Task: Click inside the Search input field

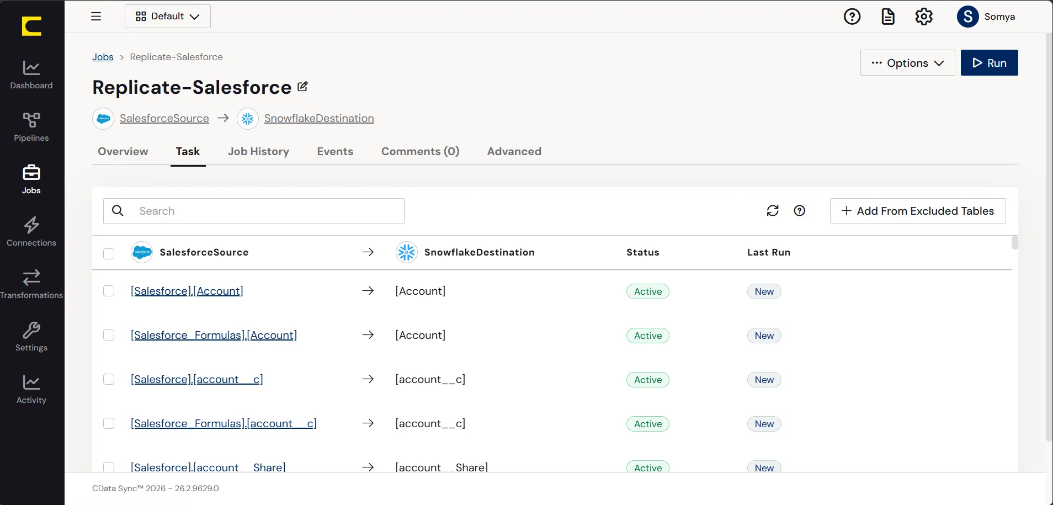Action: click(254, 211)
